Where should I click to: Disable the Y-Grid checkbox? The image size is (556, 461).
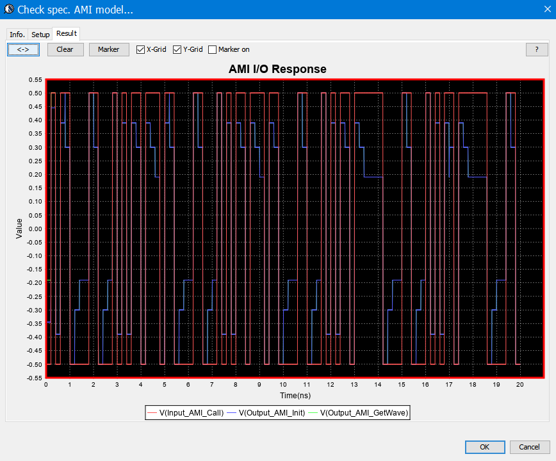[x=177, y=49]
